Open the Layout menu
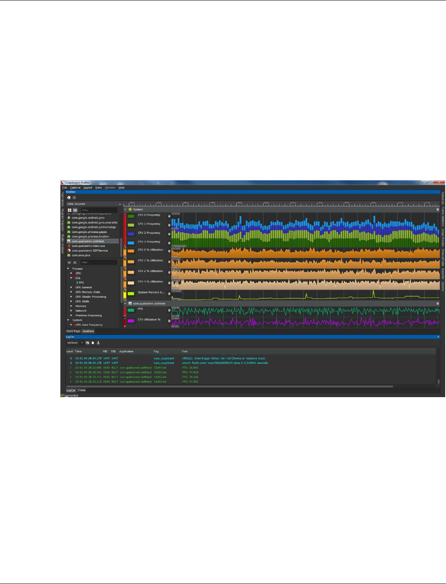Image resolution: width=446 pixels, height=584 pixels. click(88, 188)
